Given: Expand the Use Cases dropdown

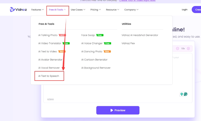Looking at the screenshot, I should click(x=78, y=10).
